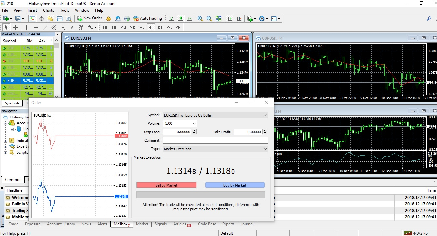This screenshot has width=437, height=236.
Task: Open the Symbol dropdown in Order dialog
Action: (216, 115)
